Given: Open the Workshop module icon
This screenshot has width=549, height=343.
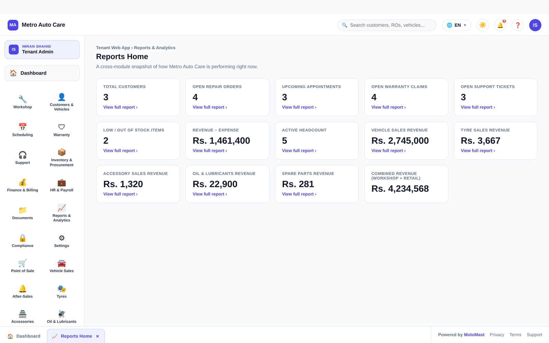Looking at the screenshot, I should pos(23,102).
